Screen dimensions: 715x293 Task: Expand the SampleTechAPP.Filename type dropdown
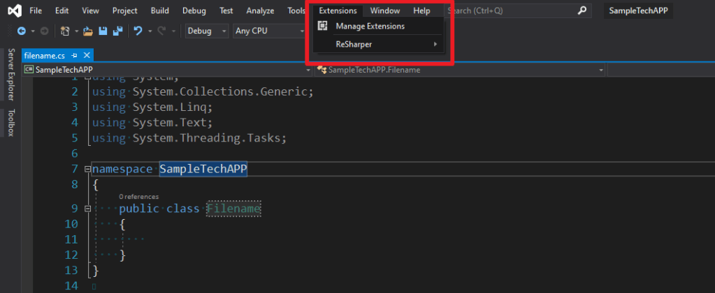click(x=601, y=70)
